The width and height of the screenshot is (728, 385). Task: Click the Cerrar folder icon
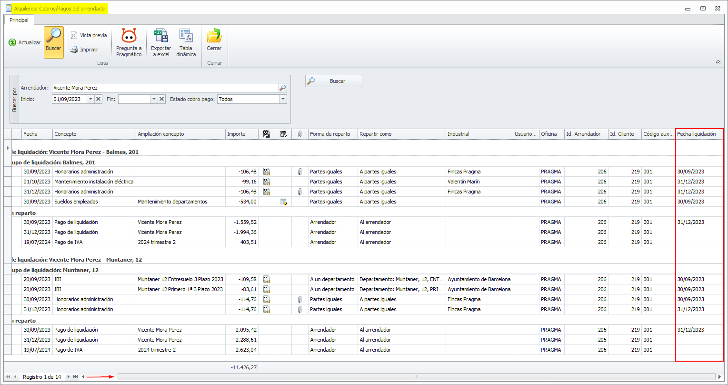pyautogui.click(x=214, y=36)
